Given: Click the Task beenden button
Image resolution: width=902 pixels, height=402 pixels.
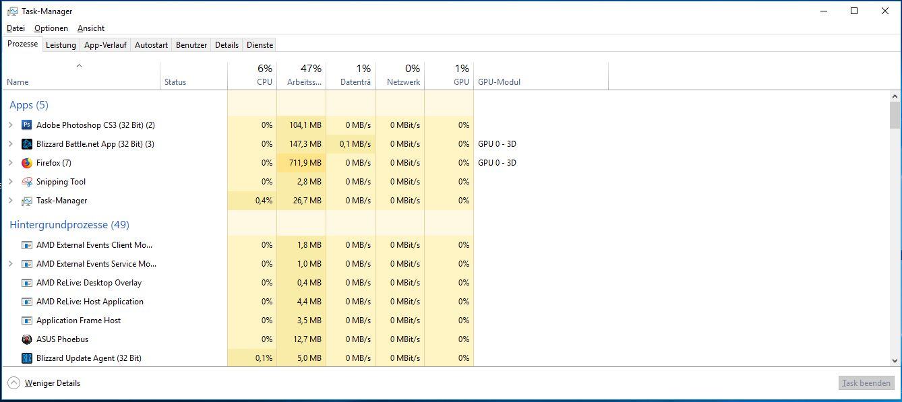Looking at the screenshot, I should (866, 383).
